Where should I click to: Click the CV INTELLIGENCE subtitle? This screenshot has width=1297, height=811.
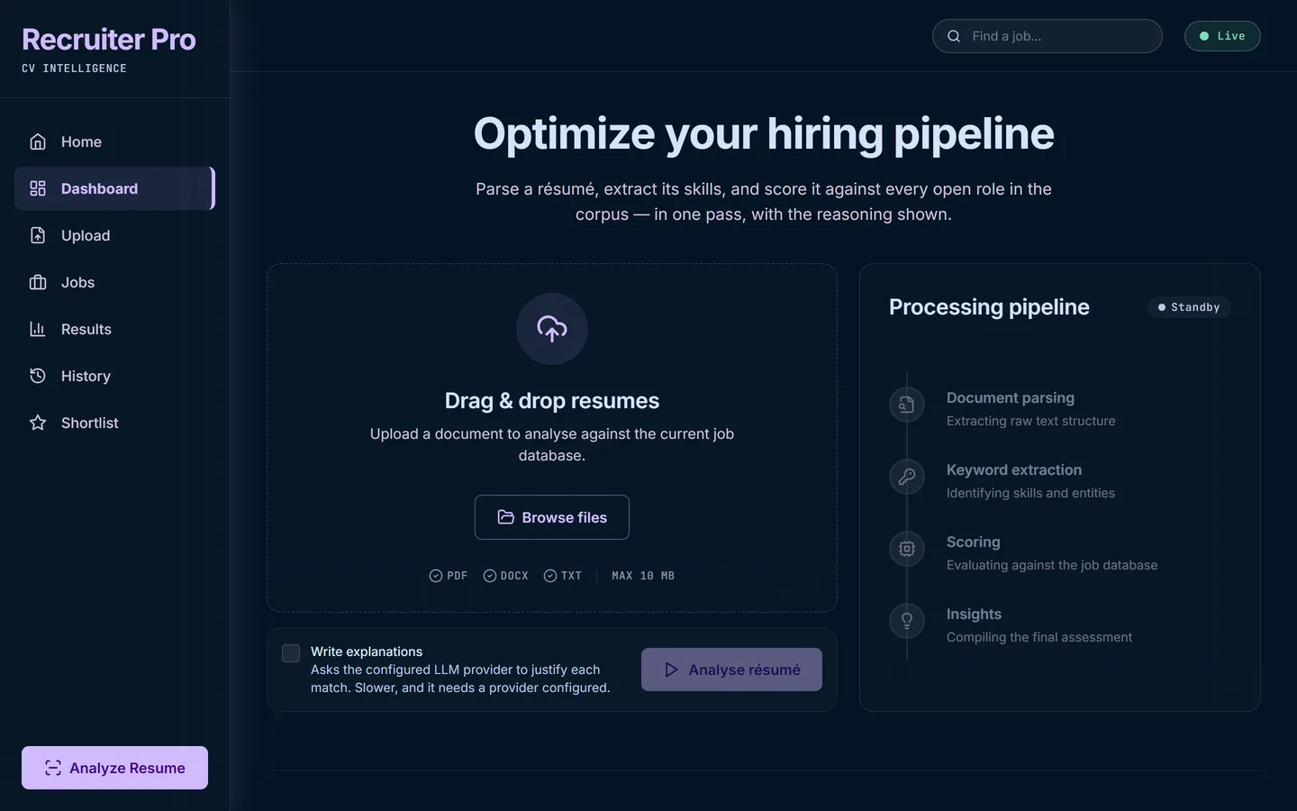click(74, 68)
